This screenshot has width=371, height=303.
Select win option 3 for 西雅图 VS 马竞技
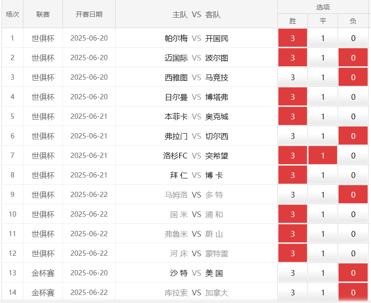[292, 77]
